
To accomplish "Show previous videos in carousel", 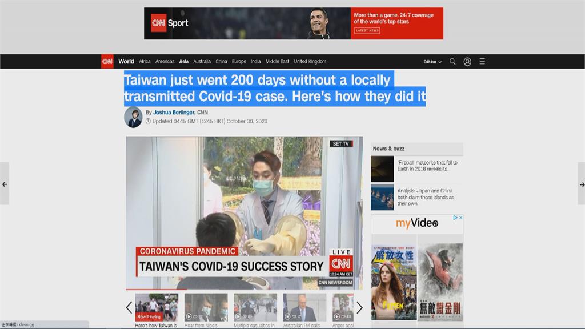I will 129,307.
